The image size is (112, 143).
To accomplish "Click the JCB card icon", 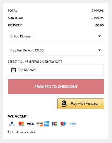I will 54,124.
